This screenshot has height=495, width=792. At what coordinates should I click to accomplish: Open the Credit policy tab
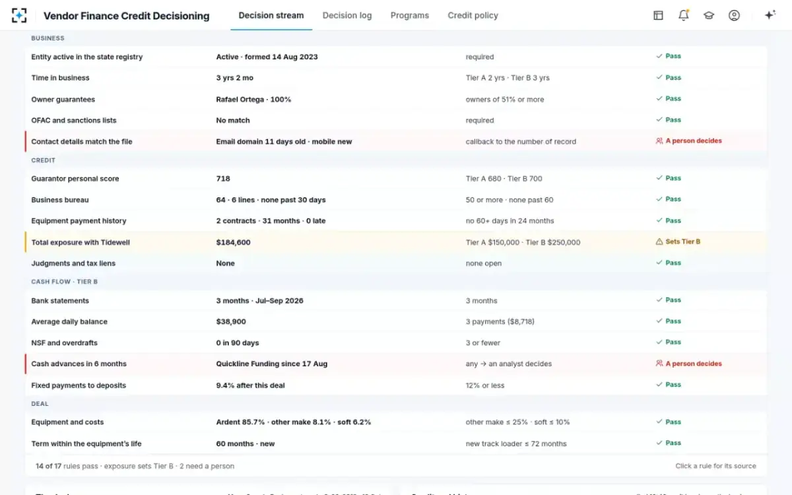473,15
